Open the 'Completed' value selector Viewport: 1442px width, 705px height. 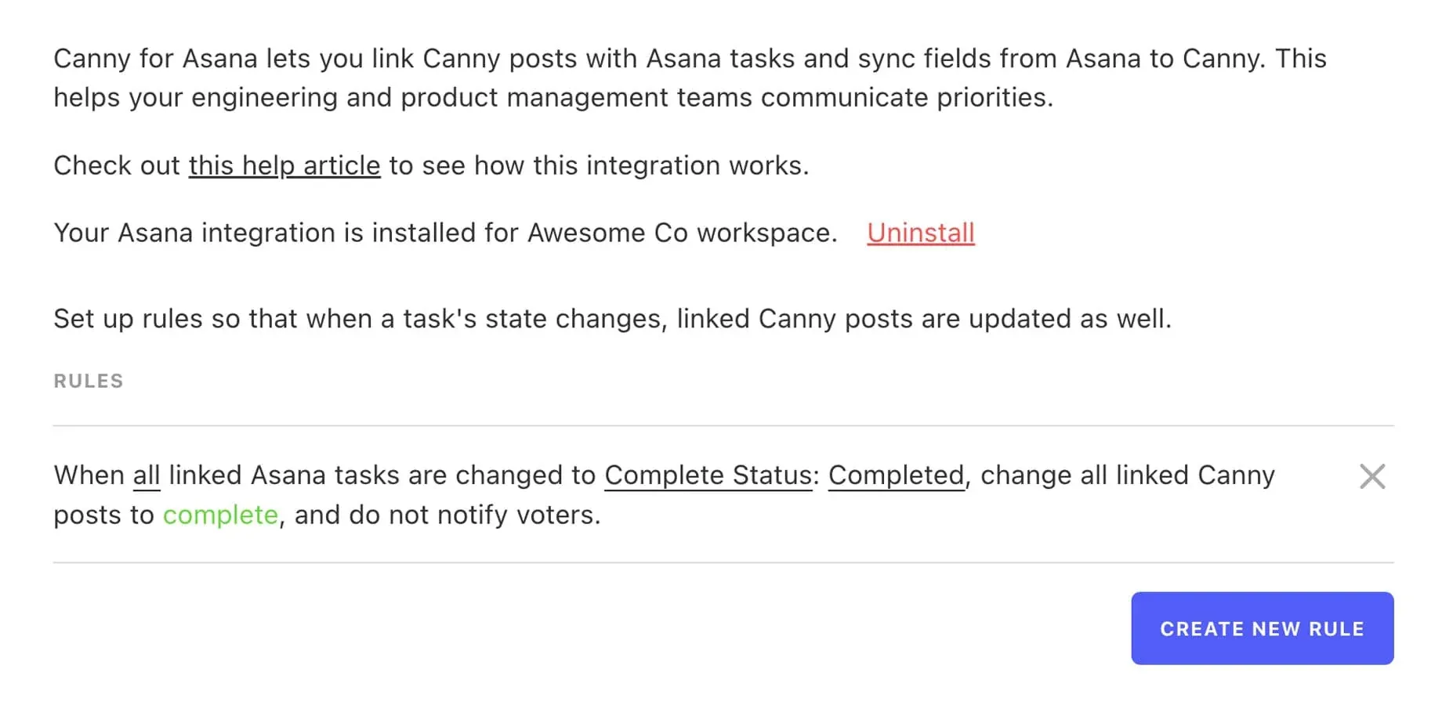coord(897,475)
